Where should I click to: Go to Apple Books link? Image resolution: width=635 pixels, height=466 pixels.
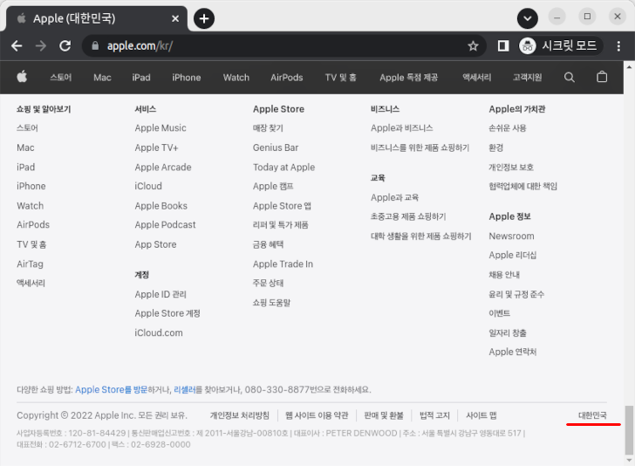pyautogui.click(x=160, y=206)
